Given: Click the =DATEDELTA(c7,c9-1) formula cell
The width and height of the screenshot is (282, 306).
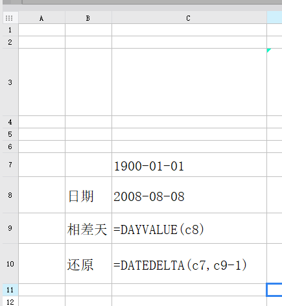Looking at the screenshot, I should (x=189, y=264).
